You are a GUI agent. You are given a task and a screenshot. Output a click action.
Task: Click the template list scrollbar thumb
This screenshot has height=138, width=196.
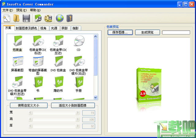click(x=96, y=57)
